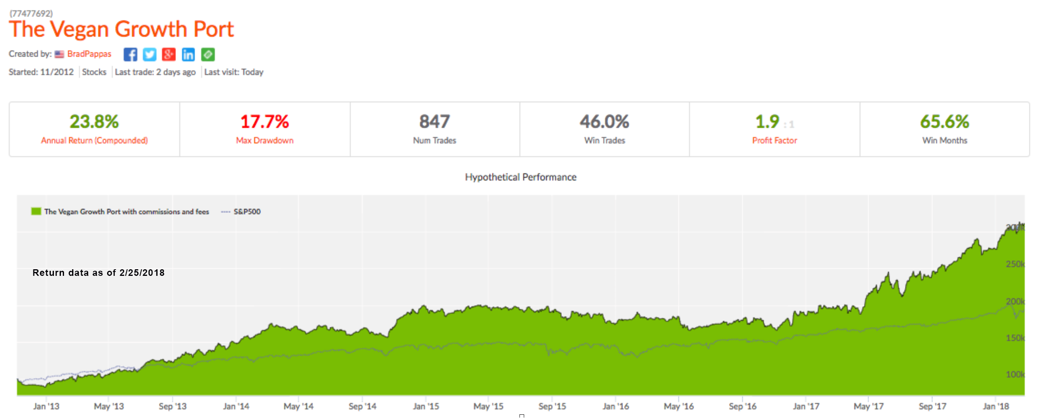
Task: Click the Sep '13 axis label
Action: (x=173, y=407)
